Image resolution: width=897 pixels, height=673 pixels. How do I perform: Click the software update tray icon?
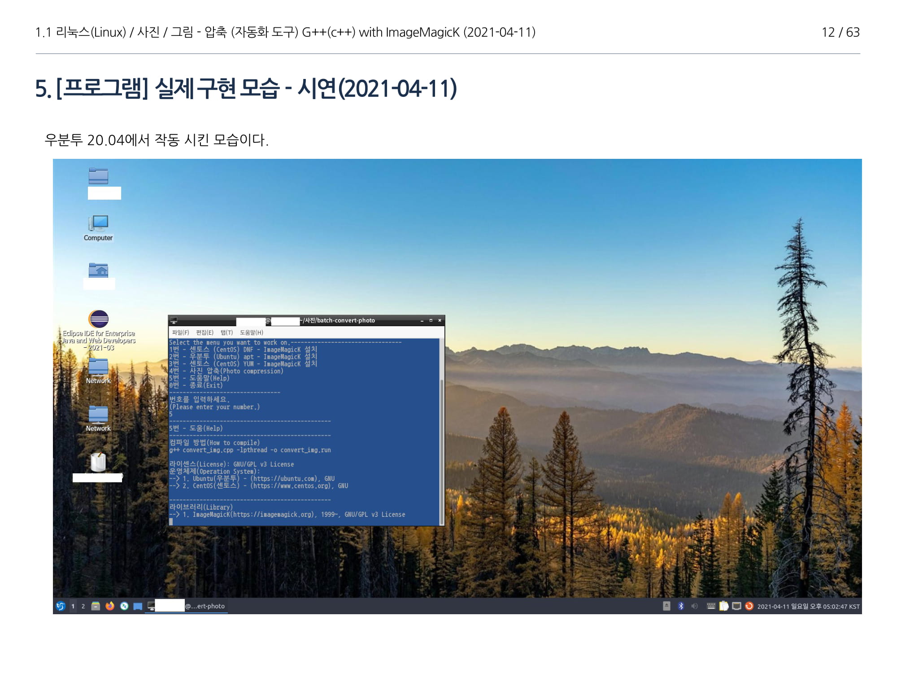tap(749, 606)
